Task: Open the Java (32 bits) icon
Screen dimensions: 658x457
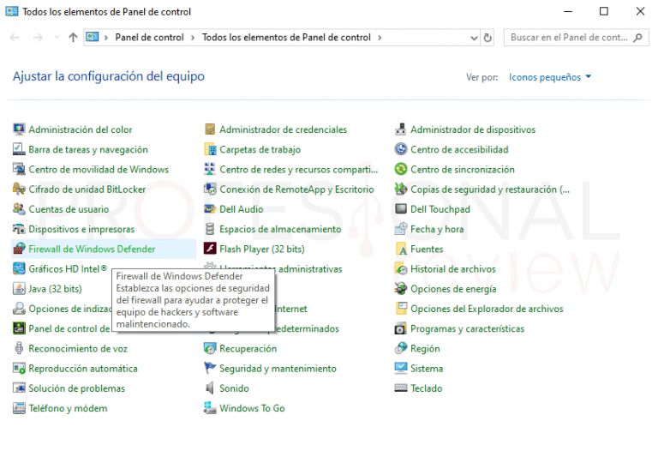Action: [19, 289]
